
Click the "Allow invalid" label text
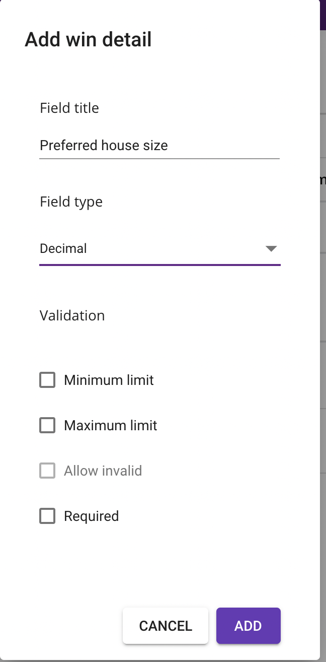coord(103,471)
